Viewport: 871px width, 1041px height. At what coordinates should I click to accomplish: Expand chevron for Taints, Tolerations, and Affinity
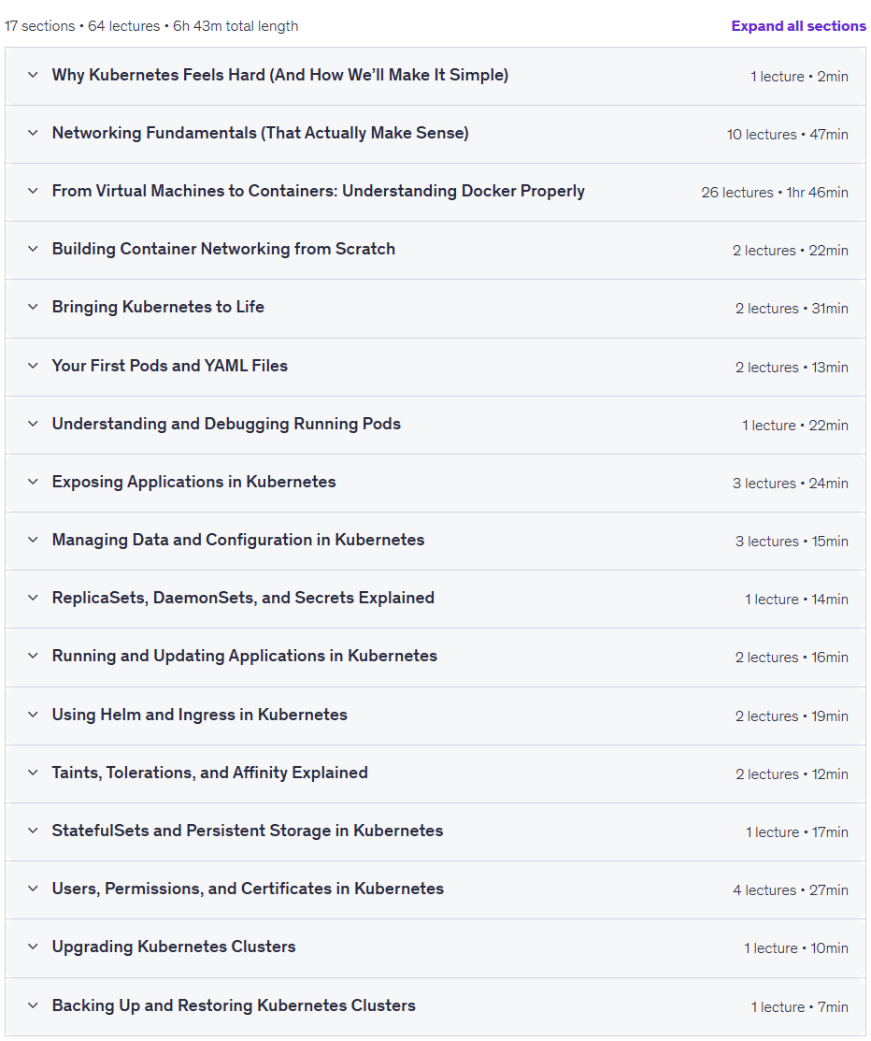pyautogui.click(x=33, y=773)
